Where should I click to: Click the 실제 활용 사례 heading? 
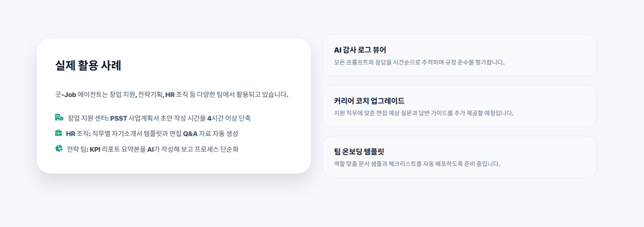pyautogui.click(x=88, y=65)
